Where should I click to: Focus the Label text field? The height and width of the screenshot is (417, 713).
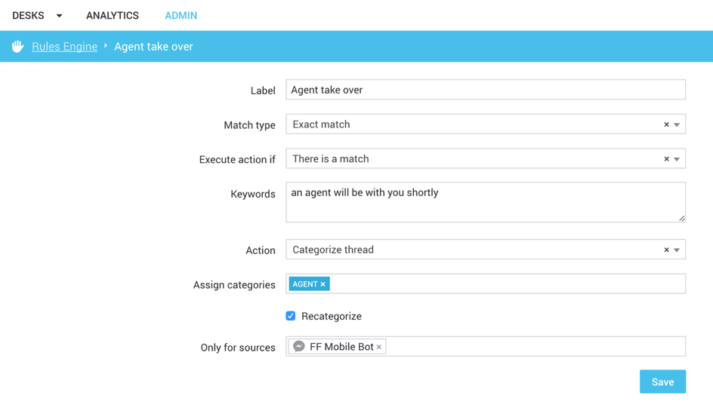(x=485, y=90)
